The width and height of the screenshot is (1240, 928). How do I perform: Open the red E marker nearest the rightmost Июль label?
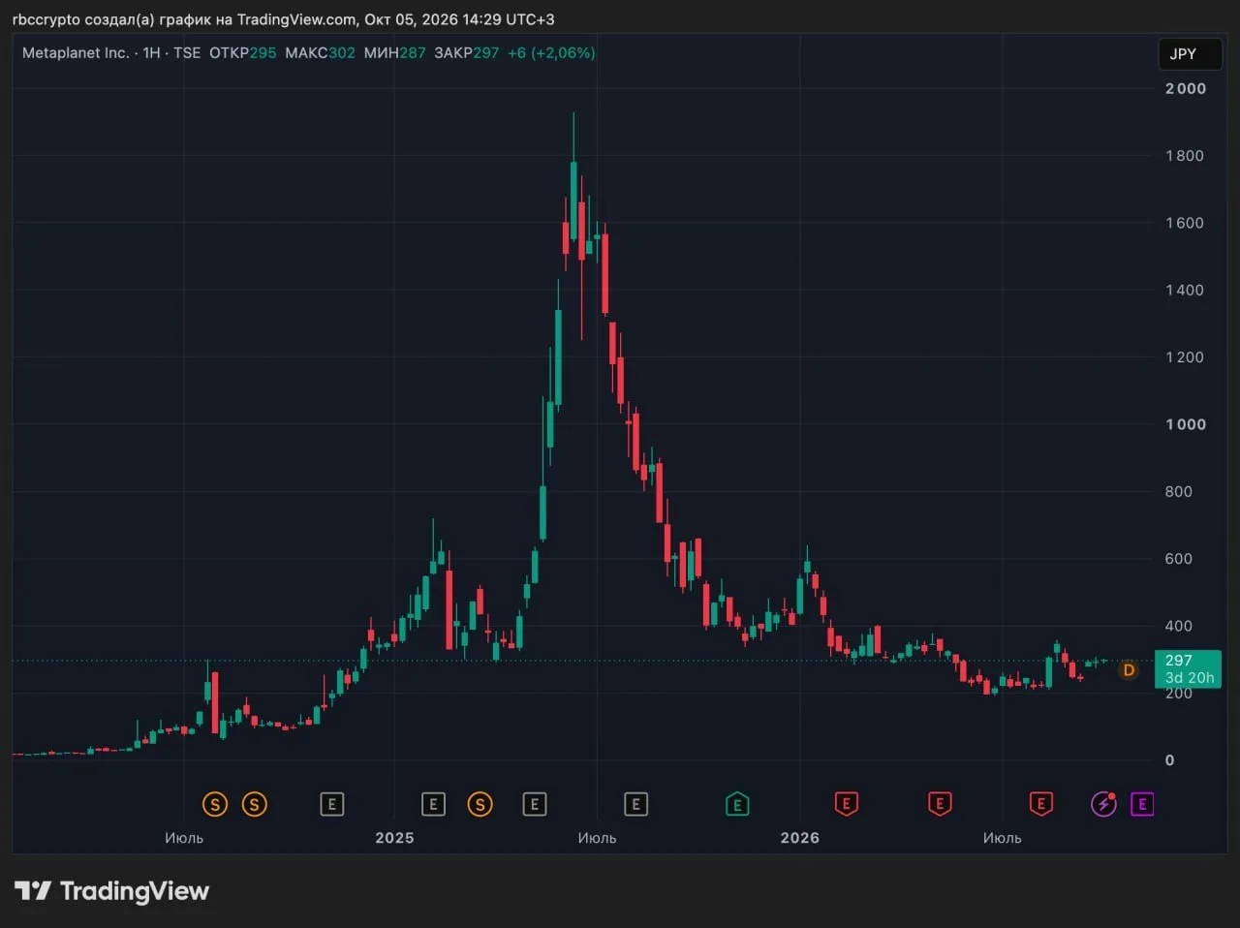1041,804
